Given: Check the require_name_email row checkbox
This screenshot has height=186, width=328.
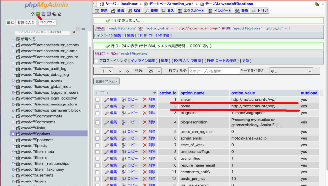Looking at the screenshot, I should click(97, 165).
